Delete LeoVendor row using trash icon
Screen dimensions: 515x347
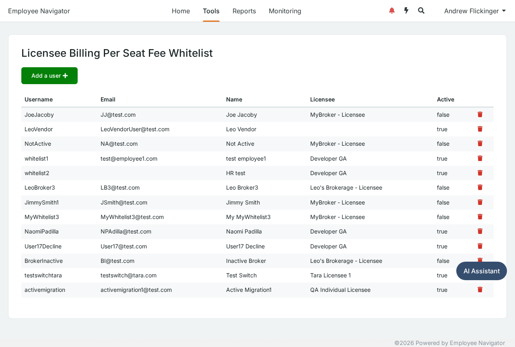[480, 129]
